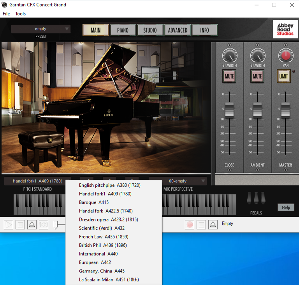Click the preset dropdown arrow

(x=67, y=29)
